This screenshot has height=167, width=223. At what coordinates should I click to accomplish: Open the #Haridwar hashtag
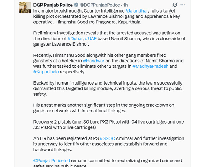(94, 61)
